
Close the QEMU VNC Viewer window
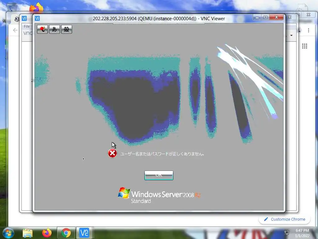276,17
